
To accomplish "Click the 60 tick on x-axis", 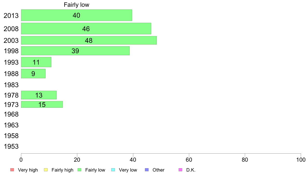I will pyautogui.click(x=189, y=160).
